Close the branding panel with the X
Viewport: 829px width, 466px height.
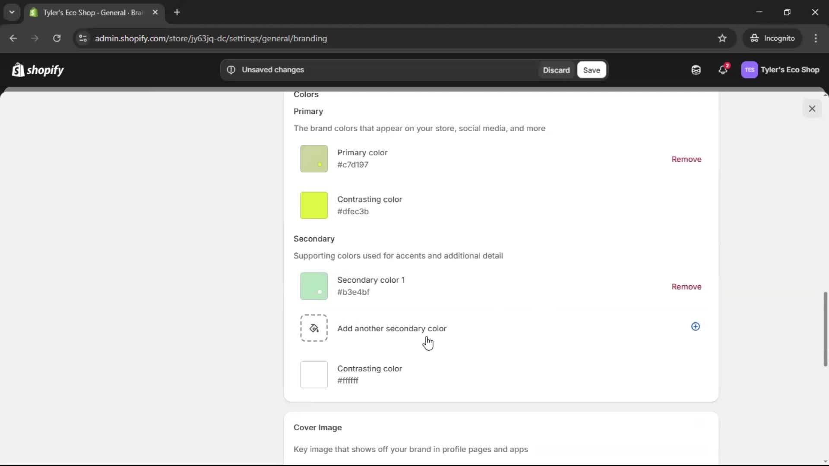pos(813,108)
